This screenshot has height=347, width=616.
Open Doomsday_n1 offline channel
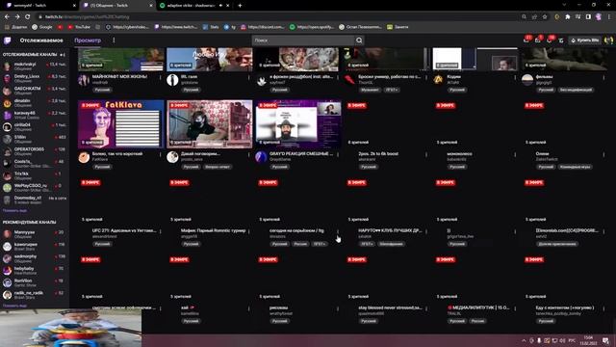coord(35,200)
